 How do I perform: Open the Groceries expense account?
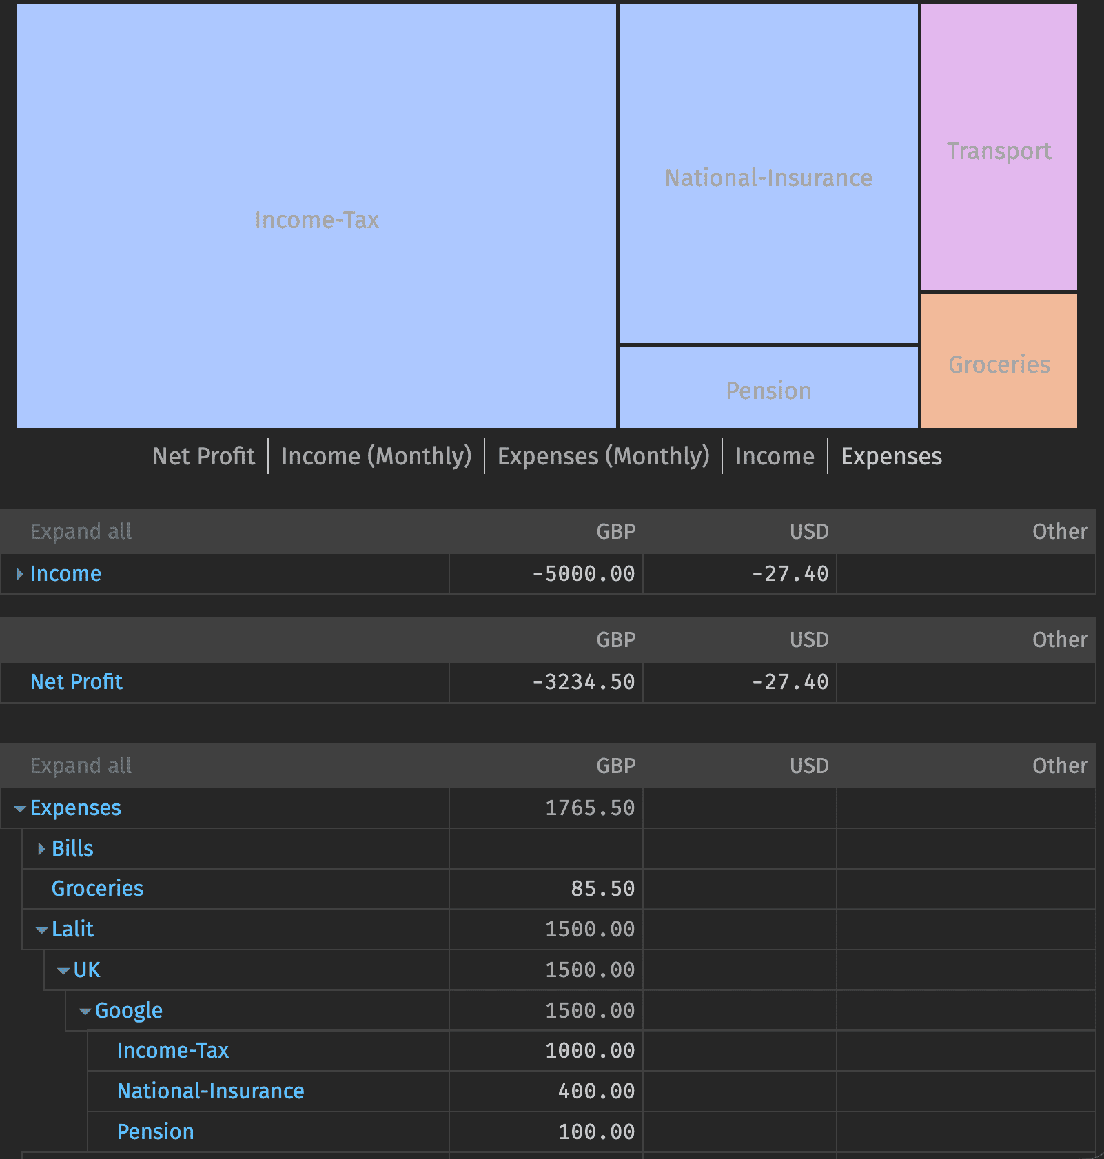[x=97, y=888]
